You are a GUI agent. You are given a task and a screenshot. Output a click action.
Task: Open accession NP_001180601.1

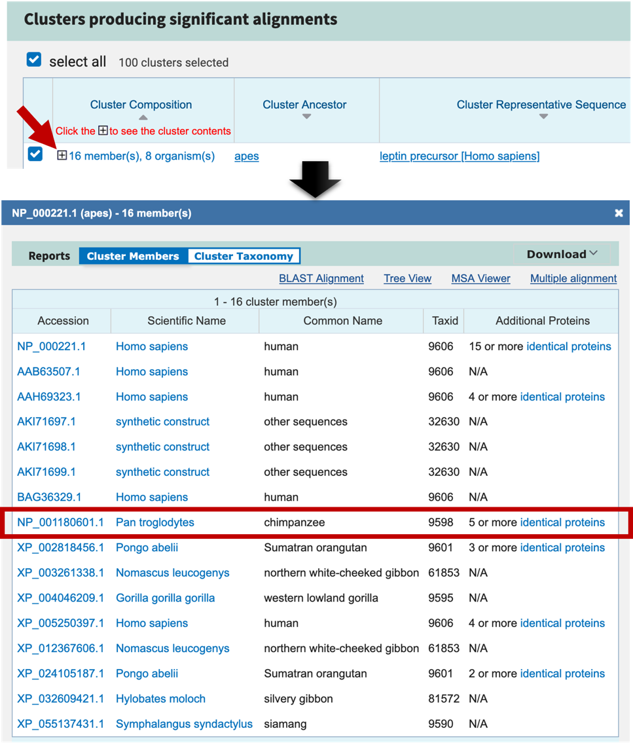(x=60, y=522)
